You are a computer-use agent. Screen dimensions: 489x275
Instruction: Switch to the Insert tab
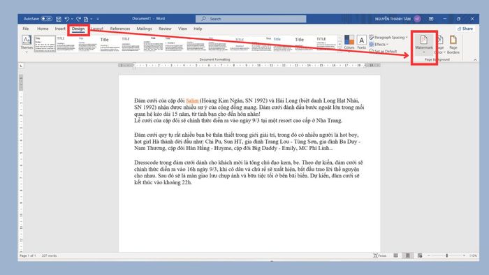point(60,29)
